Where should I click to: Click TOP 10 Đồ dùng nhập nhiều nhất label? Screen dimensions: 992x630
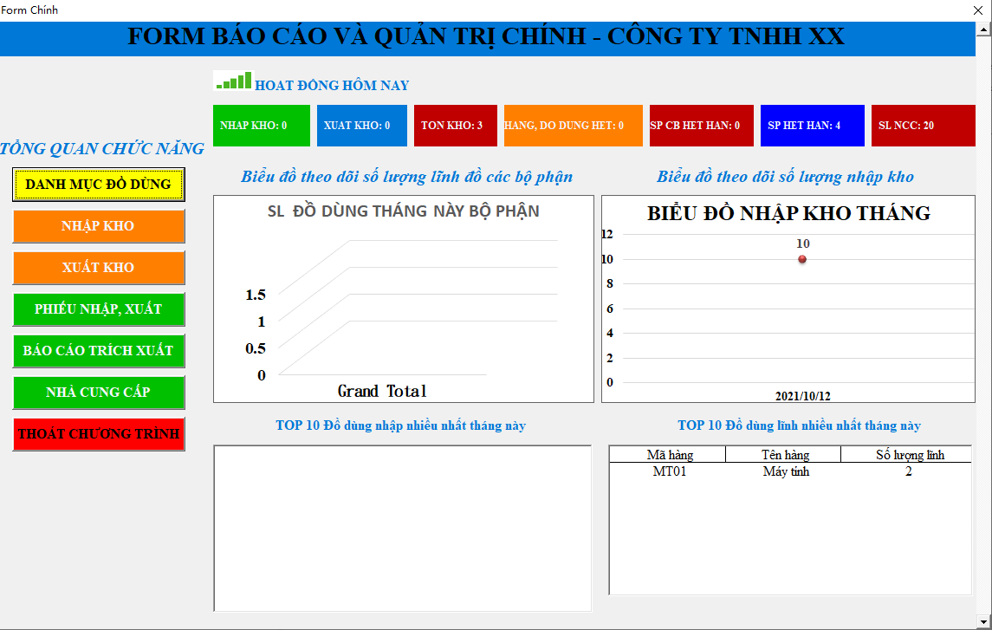coord(400,425)
